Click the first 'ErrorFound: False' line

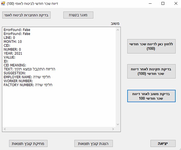[x=17, y=30]
